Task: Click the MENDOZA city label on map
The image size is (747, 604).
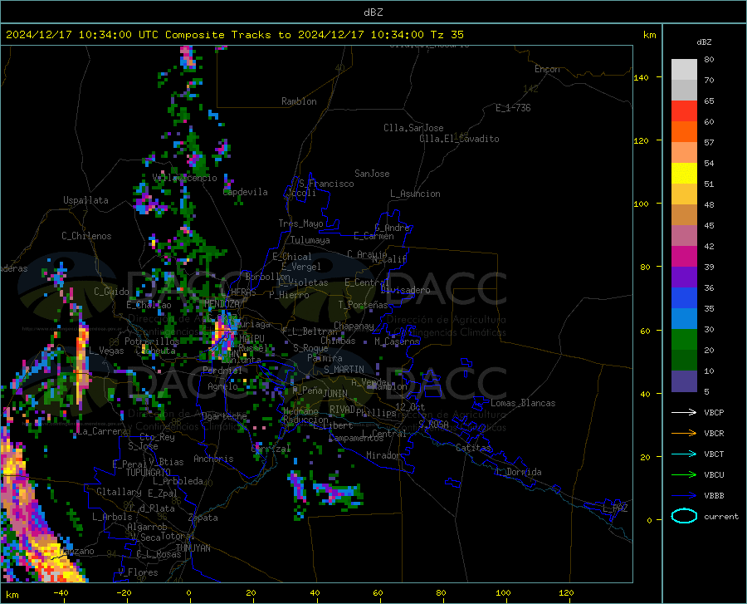Action: coord(222,304)
